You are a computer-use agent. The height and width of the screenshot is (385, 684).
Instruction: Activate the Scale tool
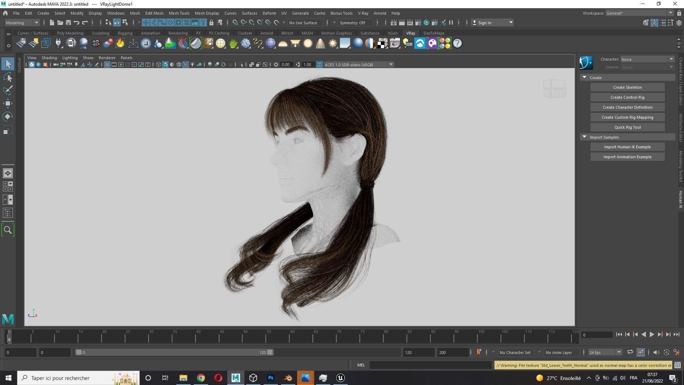click(x=8, y=130)
